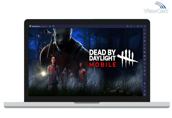Click the two overlapping rectangles icon in the sidebar

(145, 67)
